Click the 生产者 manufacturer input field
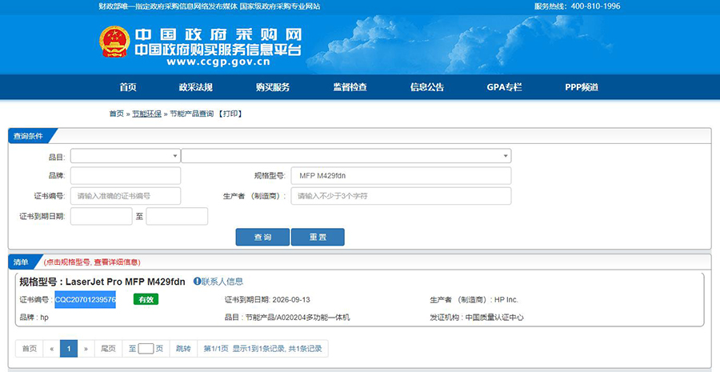This screenshot has height=372, width=720. tap(400, 196)
